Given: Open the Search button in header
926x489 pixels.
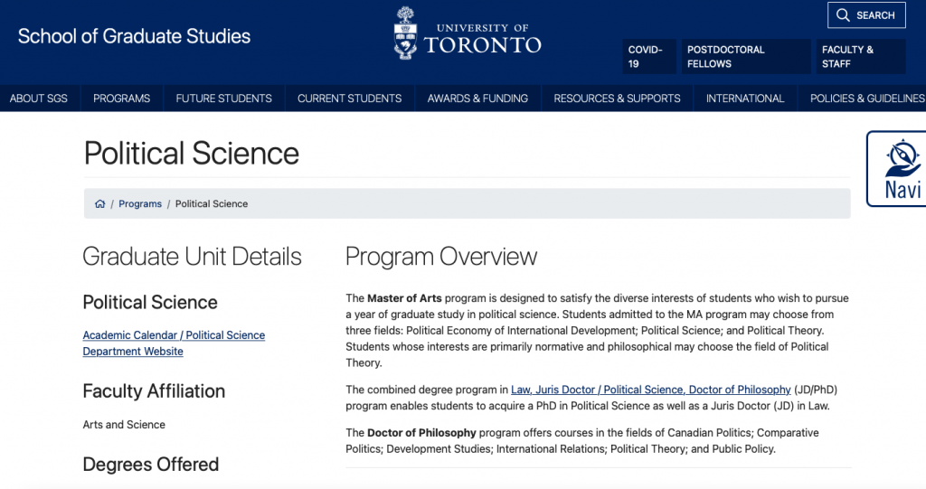Looking at the screenshot, I should [x=865, y=15].
